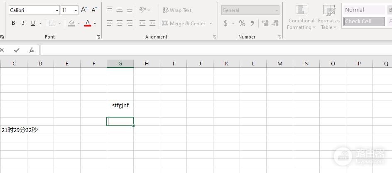Open Format as Table menu
The image size is (392, 173).
(329, 17)
